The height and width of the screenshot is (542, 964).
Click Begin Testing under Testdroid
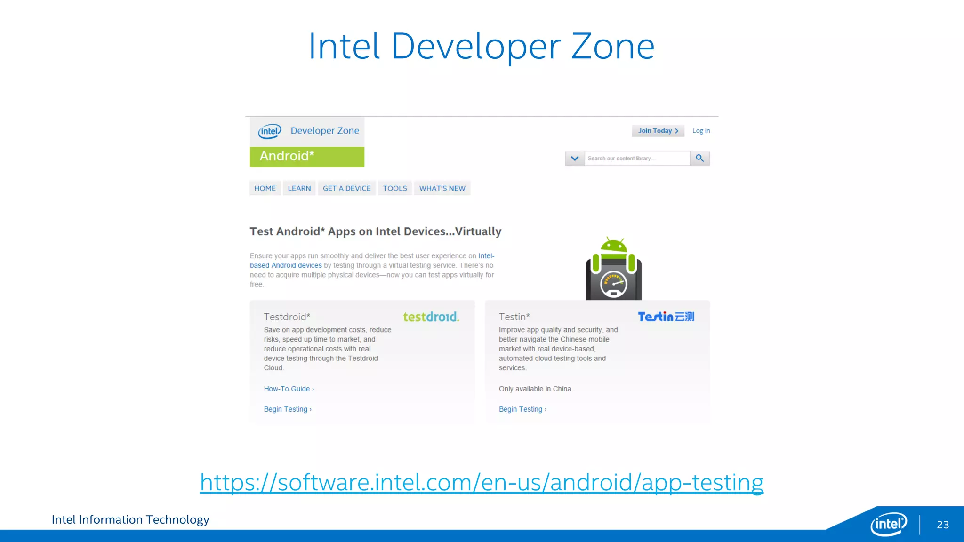288,409
